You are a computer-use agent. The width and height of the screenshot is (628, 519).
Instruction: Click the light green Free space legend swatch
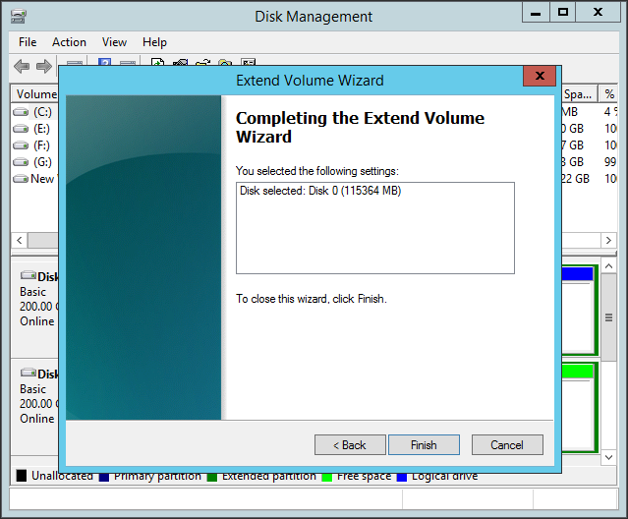point(327,477)
